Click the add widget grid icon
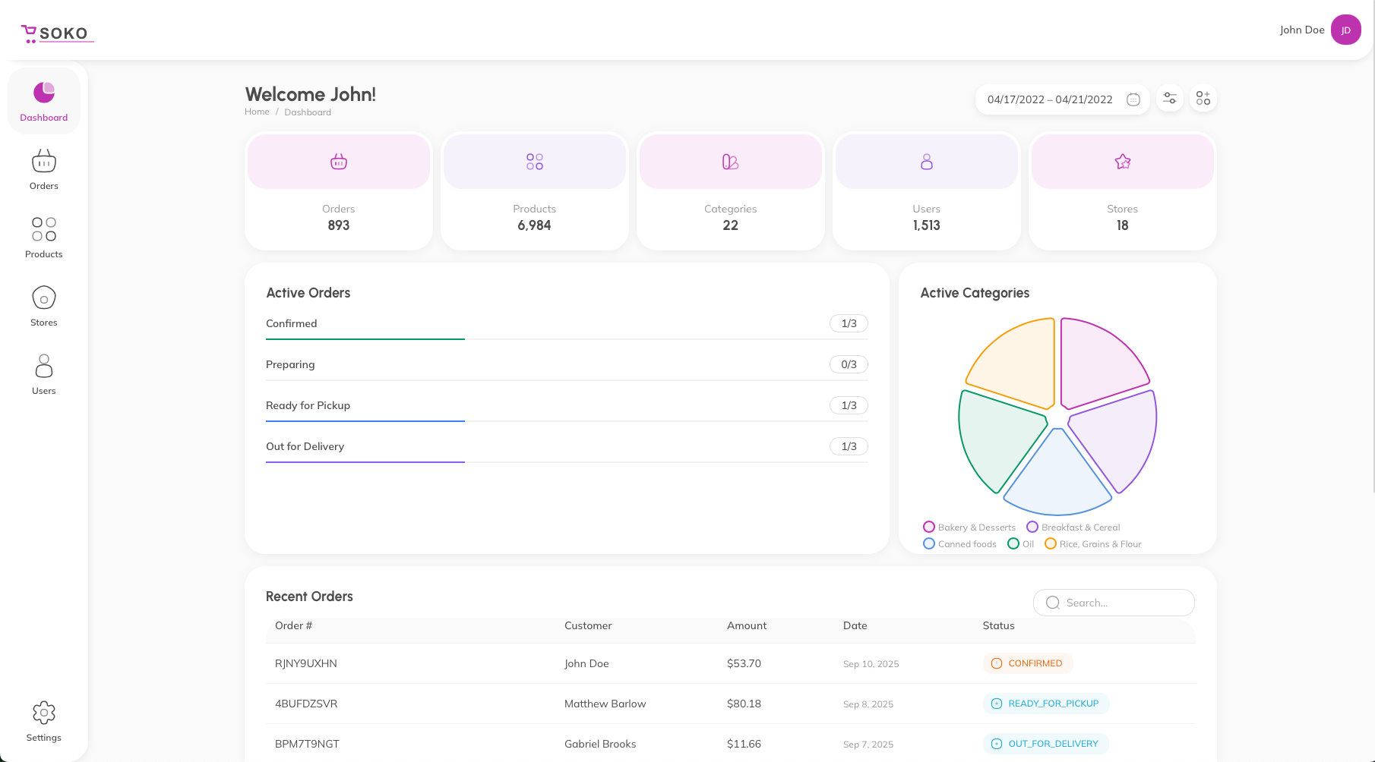This screenshot has width=1375, height=762. [x=1203, y=99]
